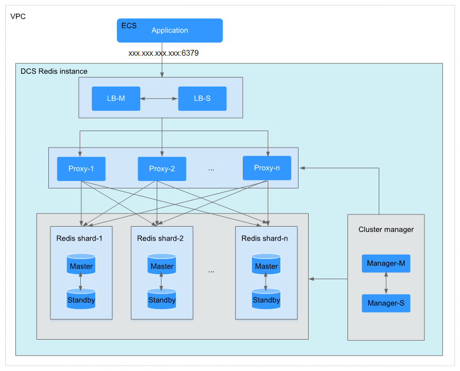Select the Proxy-n node
This screenshot has height=371, width=460.
tap(267, 168)
